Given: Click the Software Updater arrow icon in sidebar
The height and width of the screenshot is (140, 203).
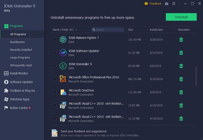Looking at the screenshot, I should point(6,82).
